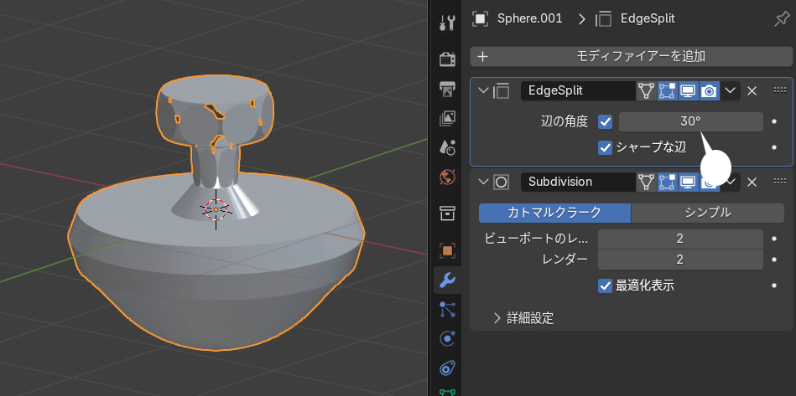Select the シンプル subdivision type
The width and height of the screenshot is (796, 396).
[x=708, y=213]
